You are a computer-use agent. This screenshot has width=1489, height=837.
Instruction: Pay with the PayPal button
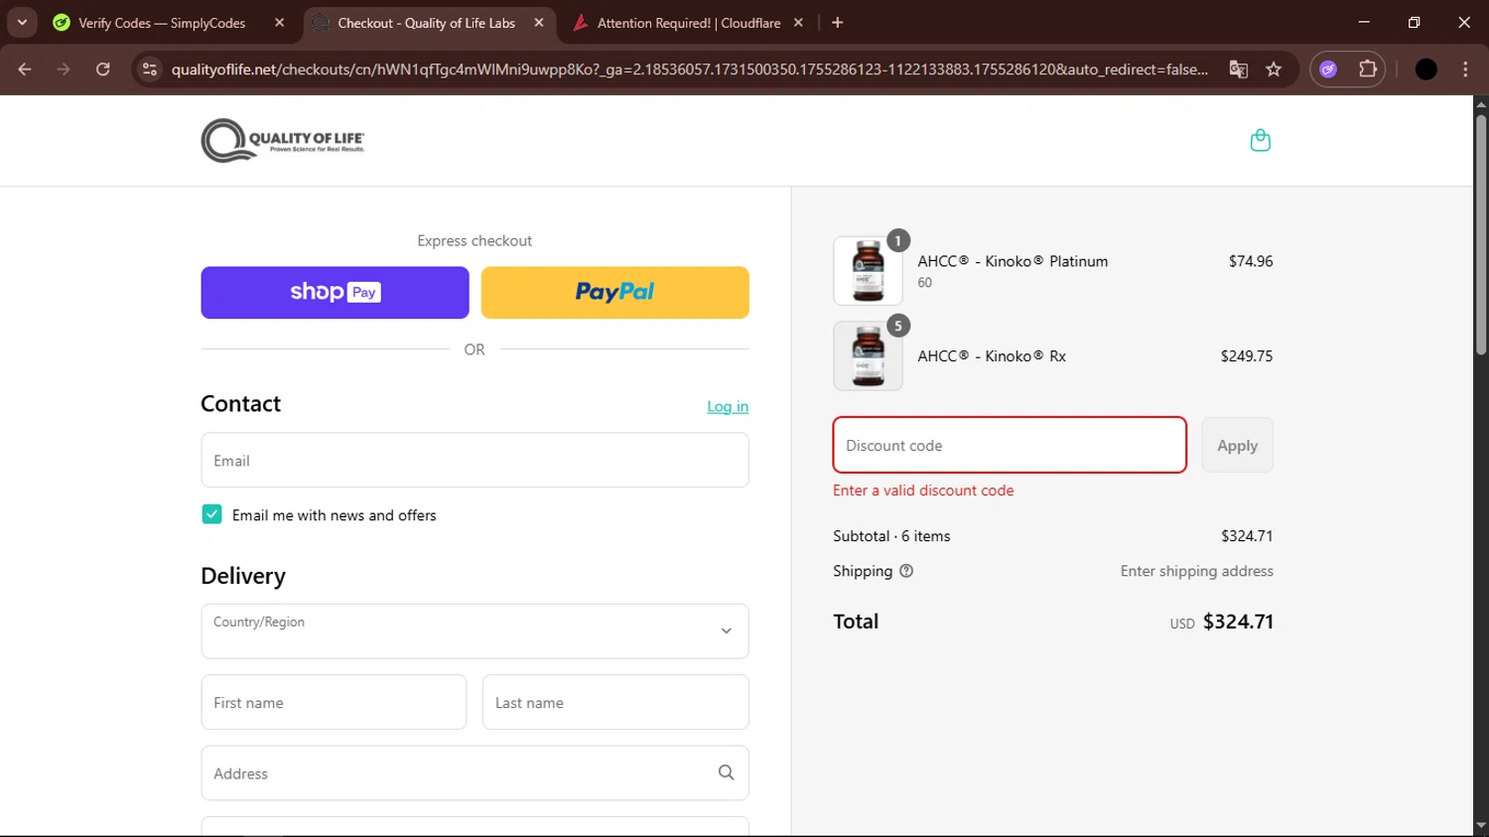click(x=614, y=292)
